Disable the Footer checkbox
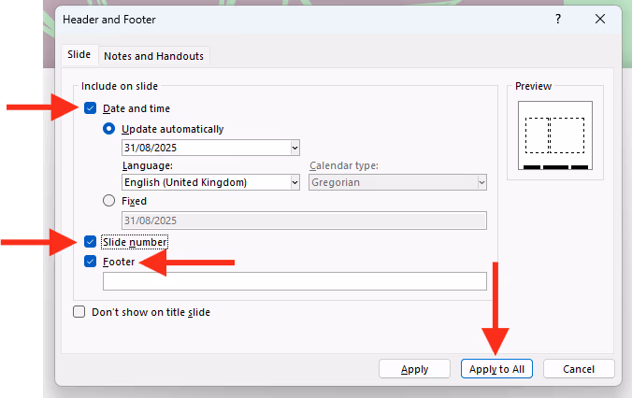 (91, 262)
